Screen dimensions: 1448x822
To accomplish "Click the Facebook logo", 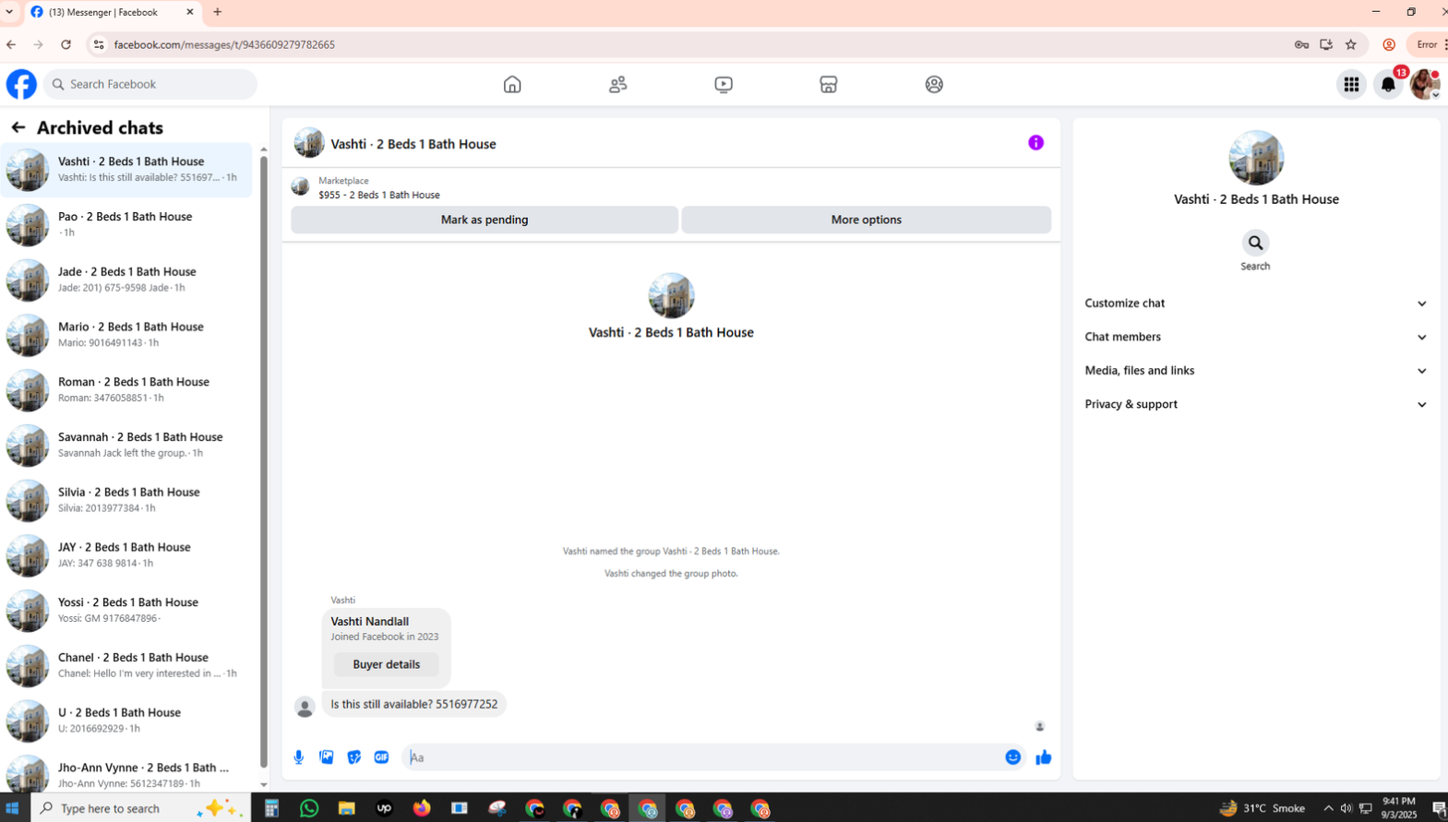I will click(21, 84).
